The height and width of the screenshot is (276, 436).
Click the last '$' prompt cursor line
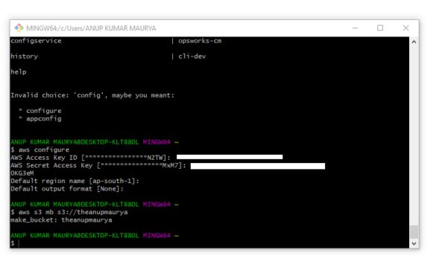(x=16, y=243)
